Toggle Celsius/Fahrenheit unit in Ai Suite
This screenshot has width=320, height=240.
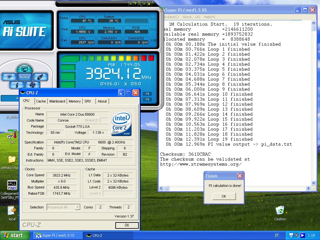pyautogui.click(x=140, y=4)
